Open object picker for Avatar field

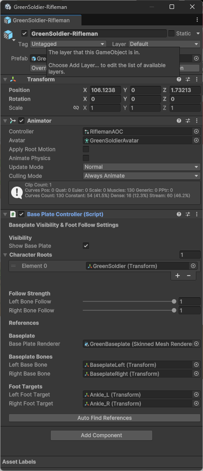196,140
